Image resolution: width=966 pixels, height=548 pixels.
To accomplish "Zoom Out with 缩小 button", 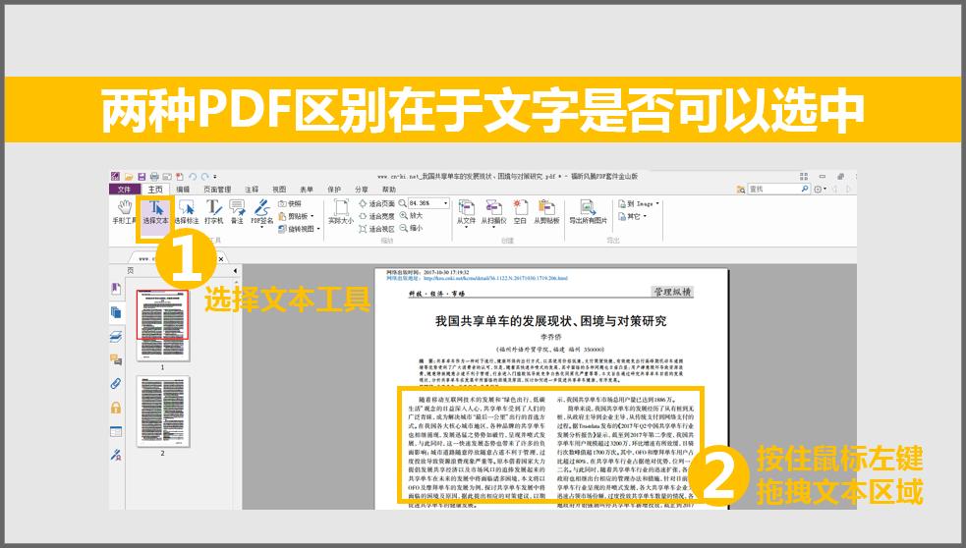I will (x=411, y=228).
